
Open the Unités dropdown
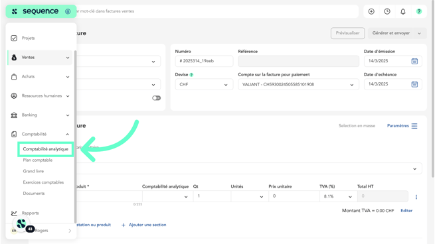click(250, 196)
